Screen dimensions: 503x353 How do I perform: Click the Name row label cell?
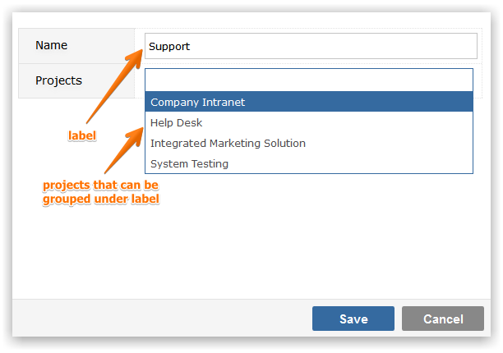pyautogui.click(x=76, y=46)
